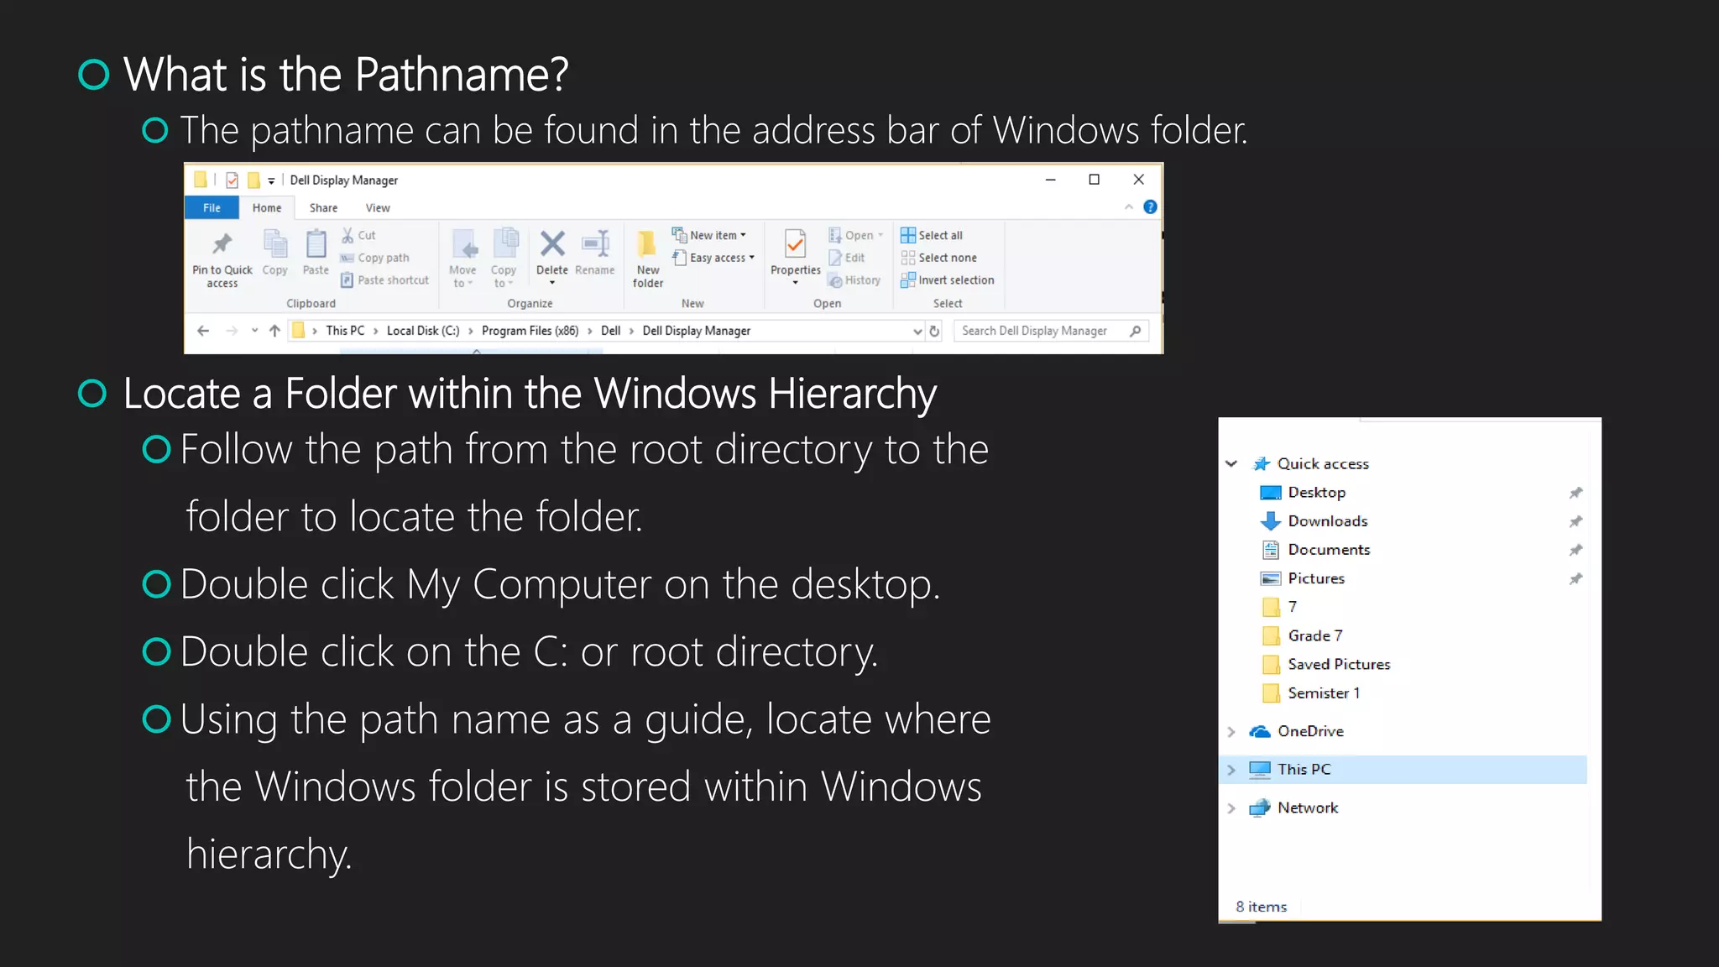Viewport: 1719px width, 967px height.
Task: Click Pin to Quick access icon
Action: coord(222,244)
